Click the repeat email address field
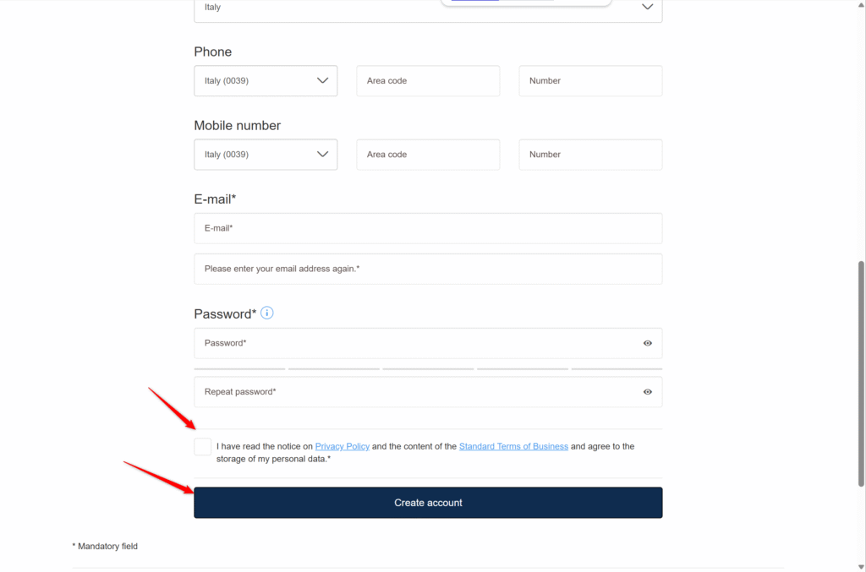 (428, 270)
